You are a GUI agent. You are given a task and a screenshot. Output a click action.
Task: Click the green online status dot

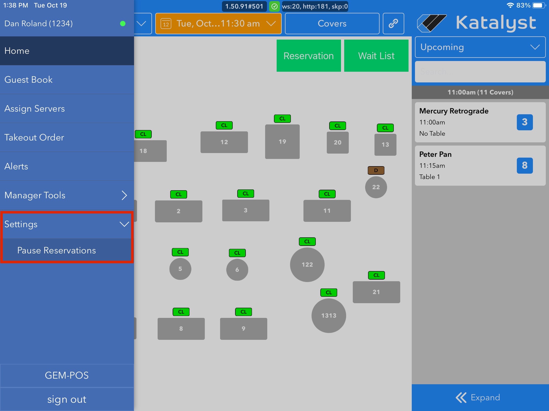[x=123, y=24]
